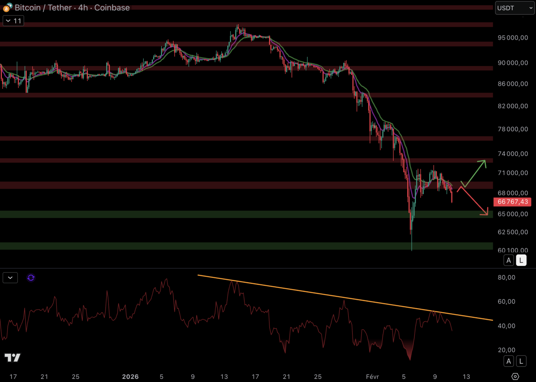Toggle log scale L on indicator pane
Image resolution: width=536 pixels, height=382 pixels.
tap(521, 361)
